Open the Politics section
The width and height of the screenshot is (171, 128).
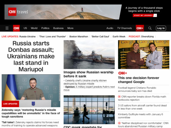(45, 28)
